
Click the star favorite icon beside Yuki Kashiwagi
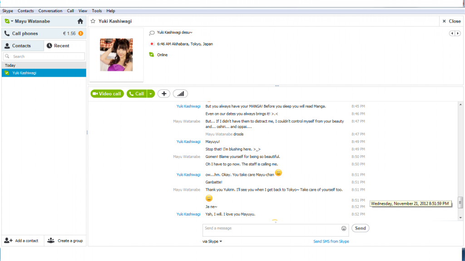pyautogui.click(x=93, y=21)
